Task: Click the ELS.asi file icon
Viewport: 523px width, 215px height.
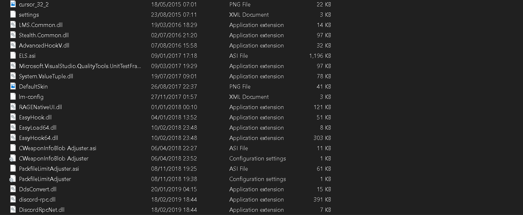Action: [x=13, y=56]
